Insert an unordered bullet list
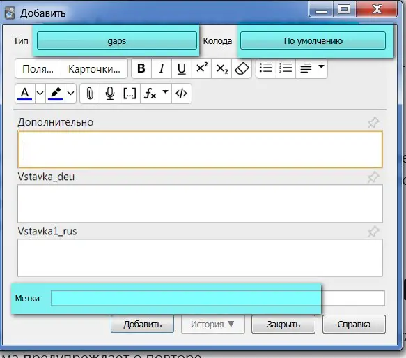 (x=266, y=68)
